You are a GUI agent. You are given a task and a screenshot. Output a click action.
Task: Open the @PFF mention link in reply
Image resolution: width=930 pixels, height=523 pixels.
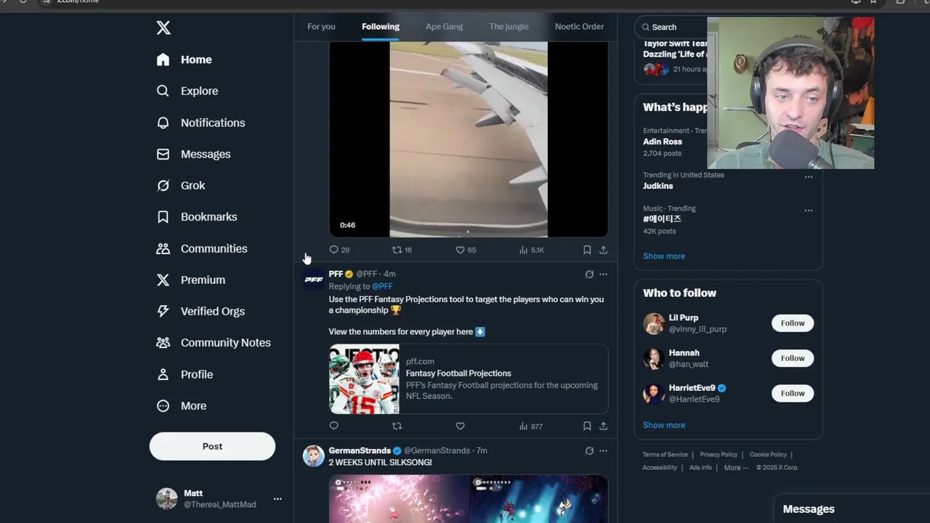pyautogui.click(x=382, y=286)
